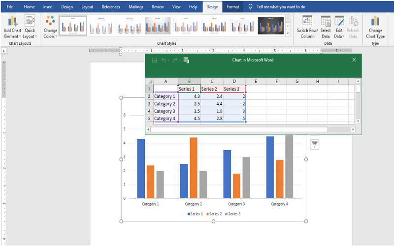The width and height of the screenshot is (394, 246).
Task: Select the Series 1 header cell
Action: [x=189, y=89]
